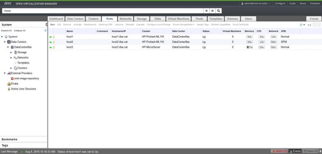Sort by the Name column header

pyautogui.click(x=70, y=31)
